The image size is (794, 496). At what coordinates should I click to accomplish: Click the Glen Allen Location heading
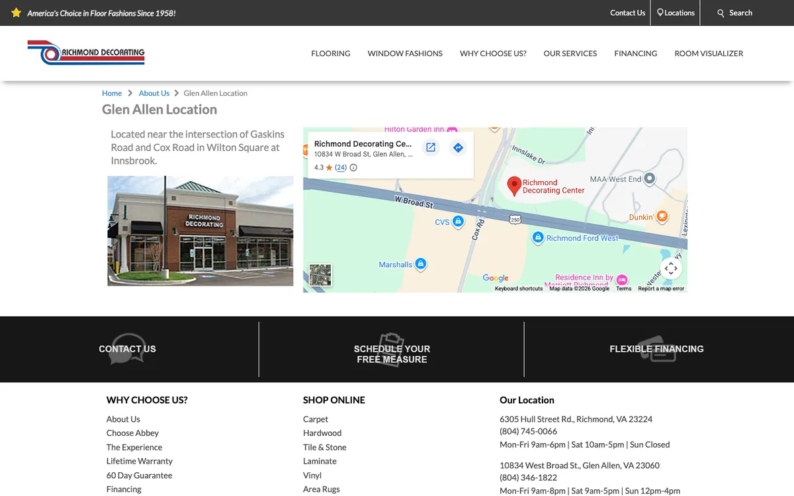point(159,110)
